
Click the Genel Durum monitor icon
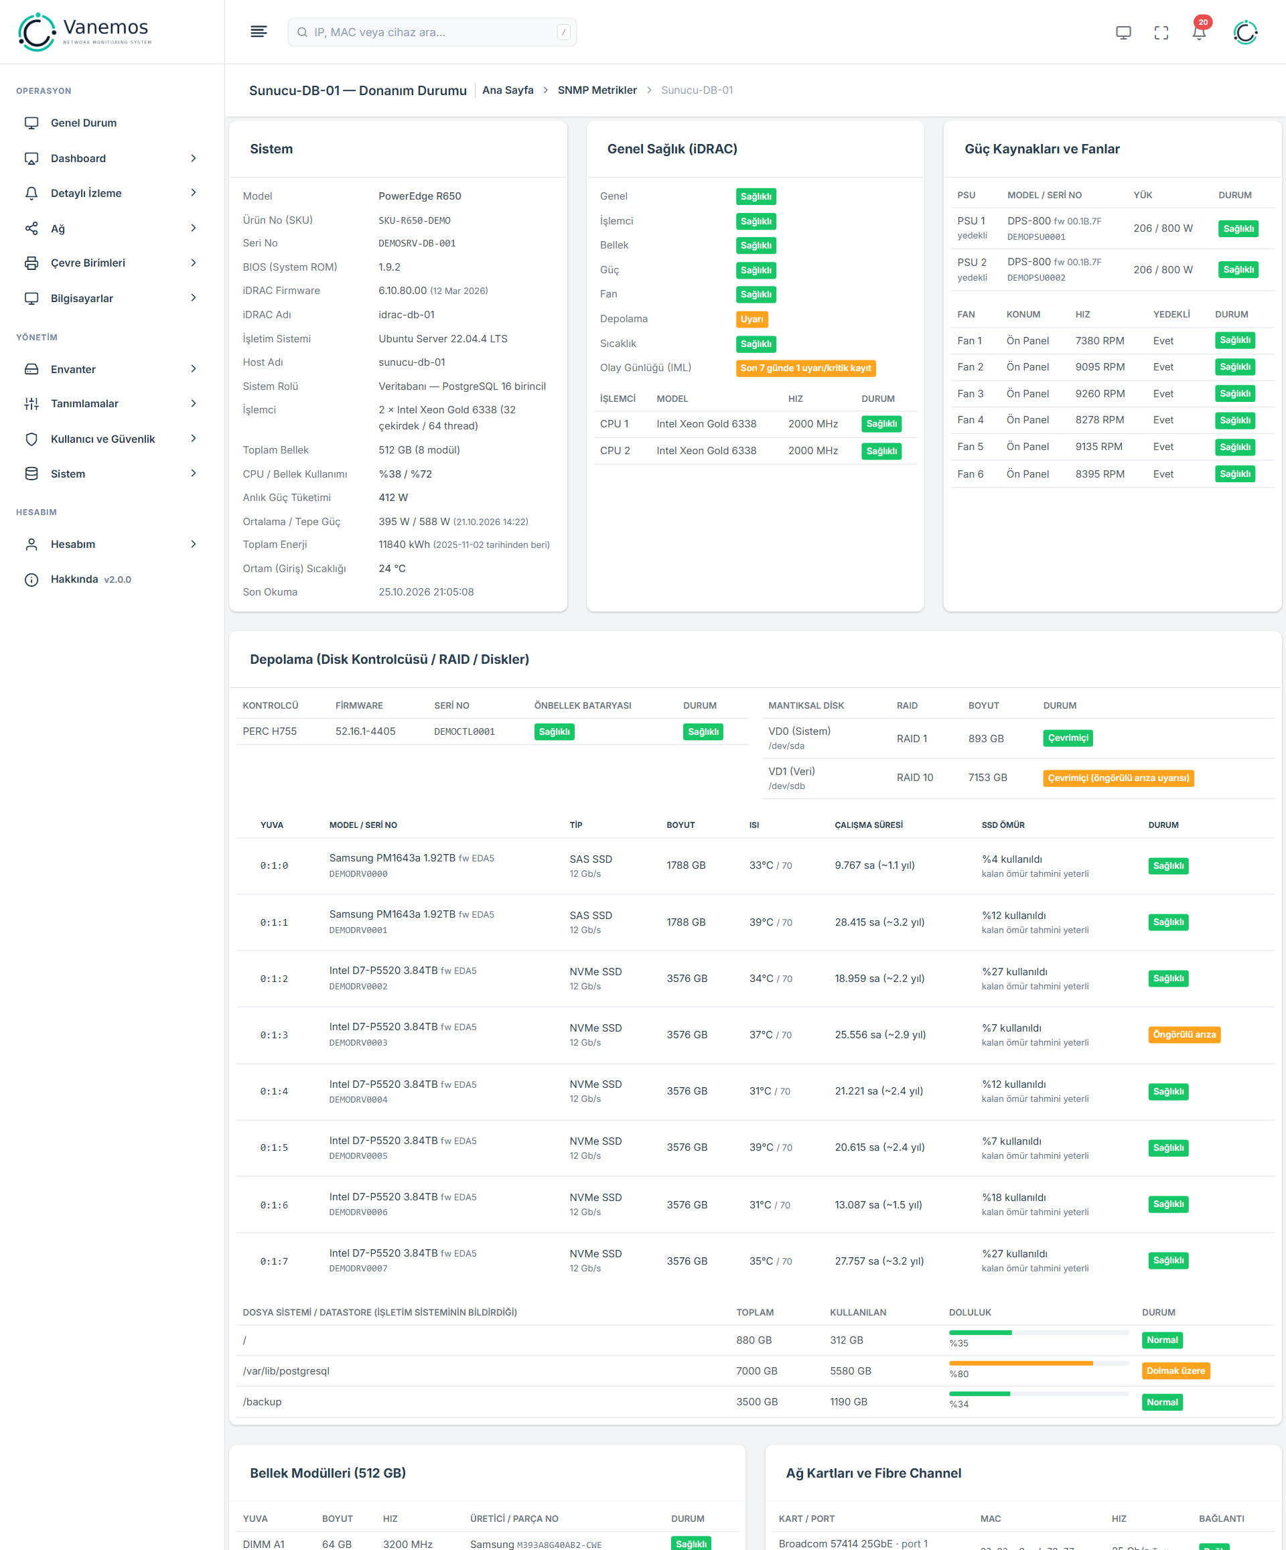tap(31, 123)
